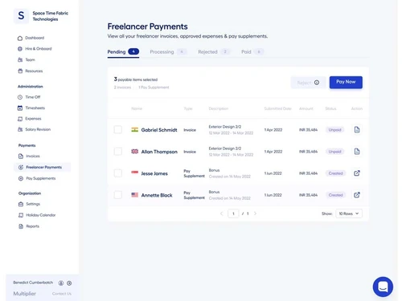
Task: Click the page number input field
Action: (x=233, y=214)
